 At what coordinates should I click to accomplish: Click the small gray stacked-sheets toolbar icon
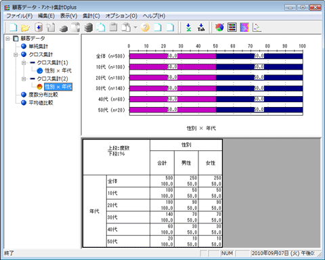pos(64,28)
